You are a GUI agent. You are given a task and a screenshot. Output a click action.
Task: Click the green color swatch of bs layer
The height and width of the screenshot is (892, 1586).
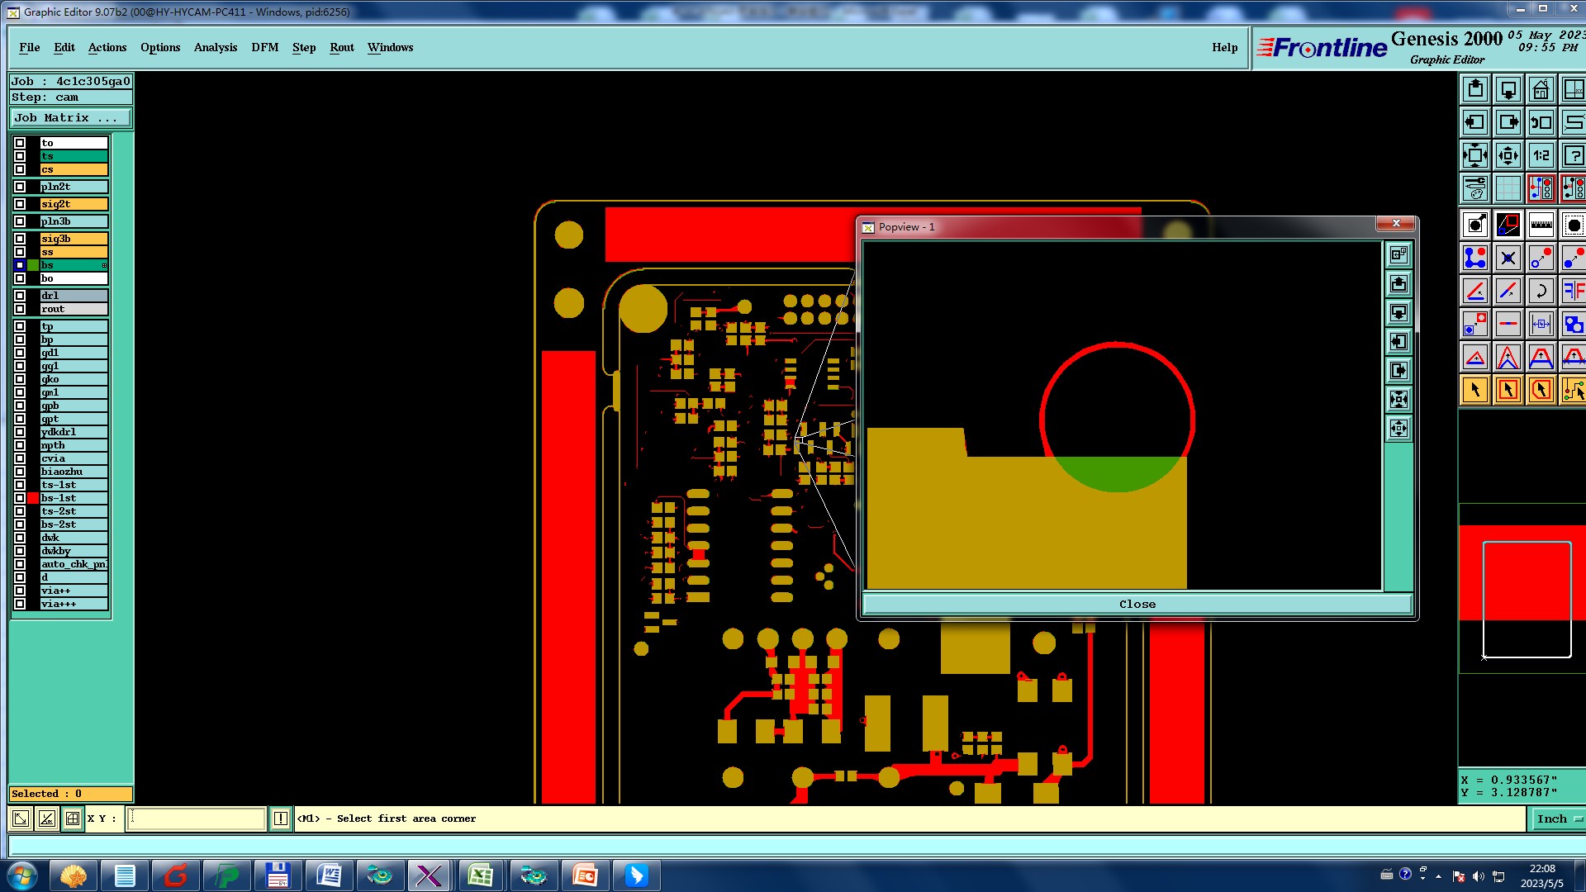pyautogui.click(x=33, y=265)
